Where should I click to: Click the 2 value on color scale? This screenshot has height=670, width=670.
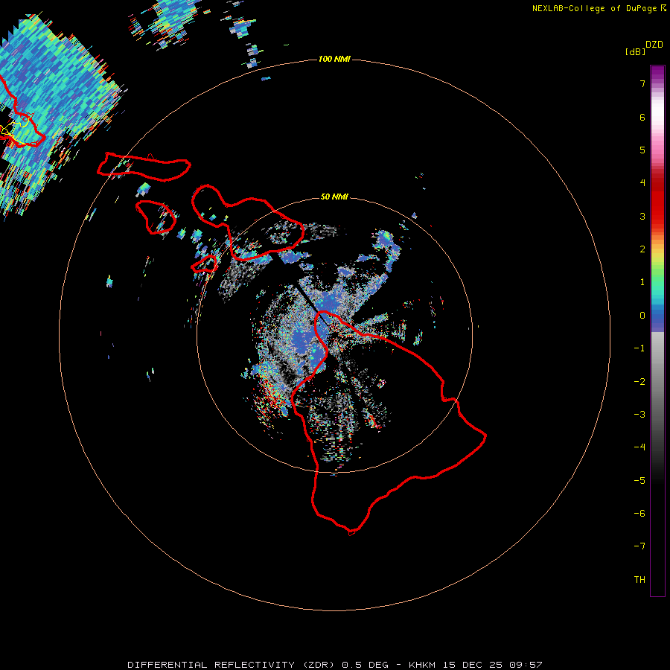click(642, 249)
